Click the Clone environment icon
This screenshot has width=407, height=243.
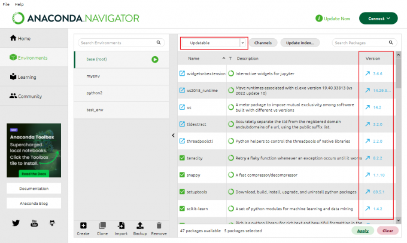(102, 226)
